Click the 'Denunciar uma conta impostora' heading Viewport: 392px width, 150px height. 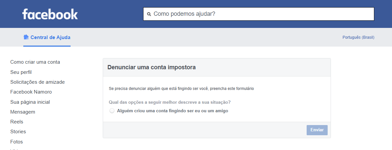tap(151, 67)
